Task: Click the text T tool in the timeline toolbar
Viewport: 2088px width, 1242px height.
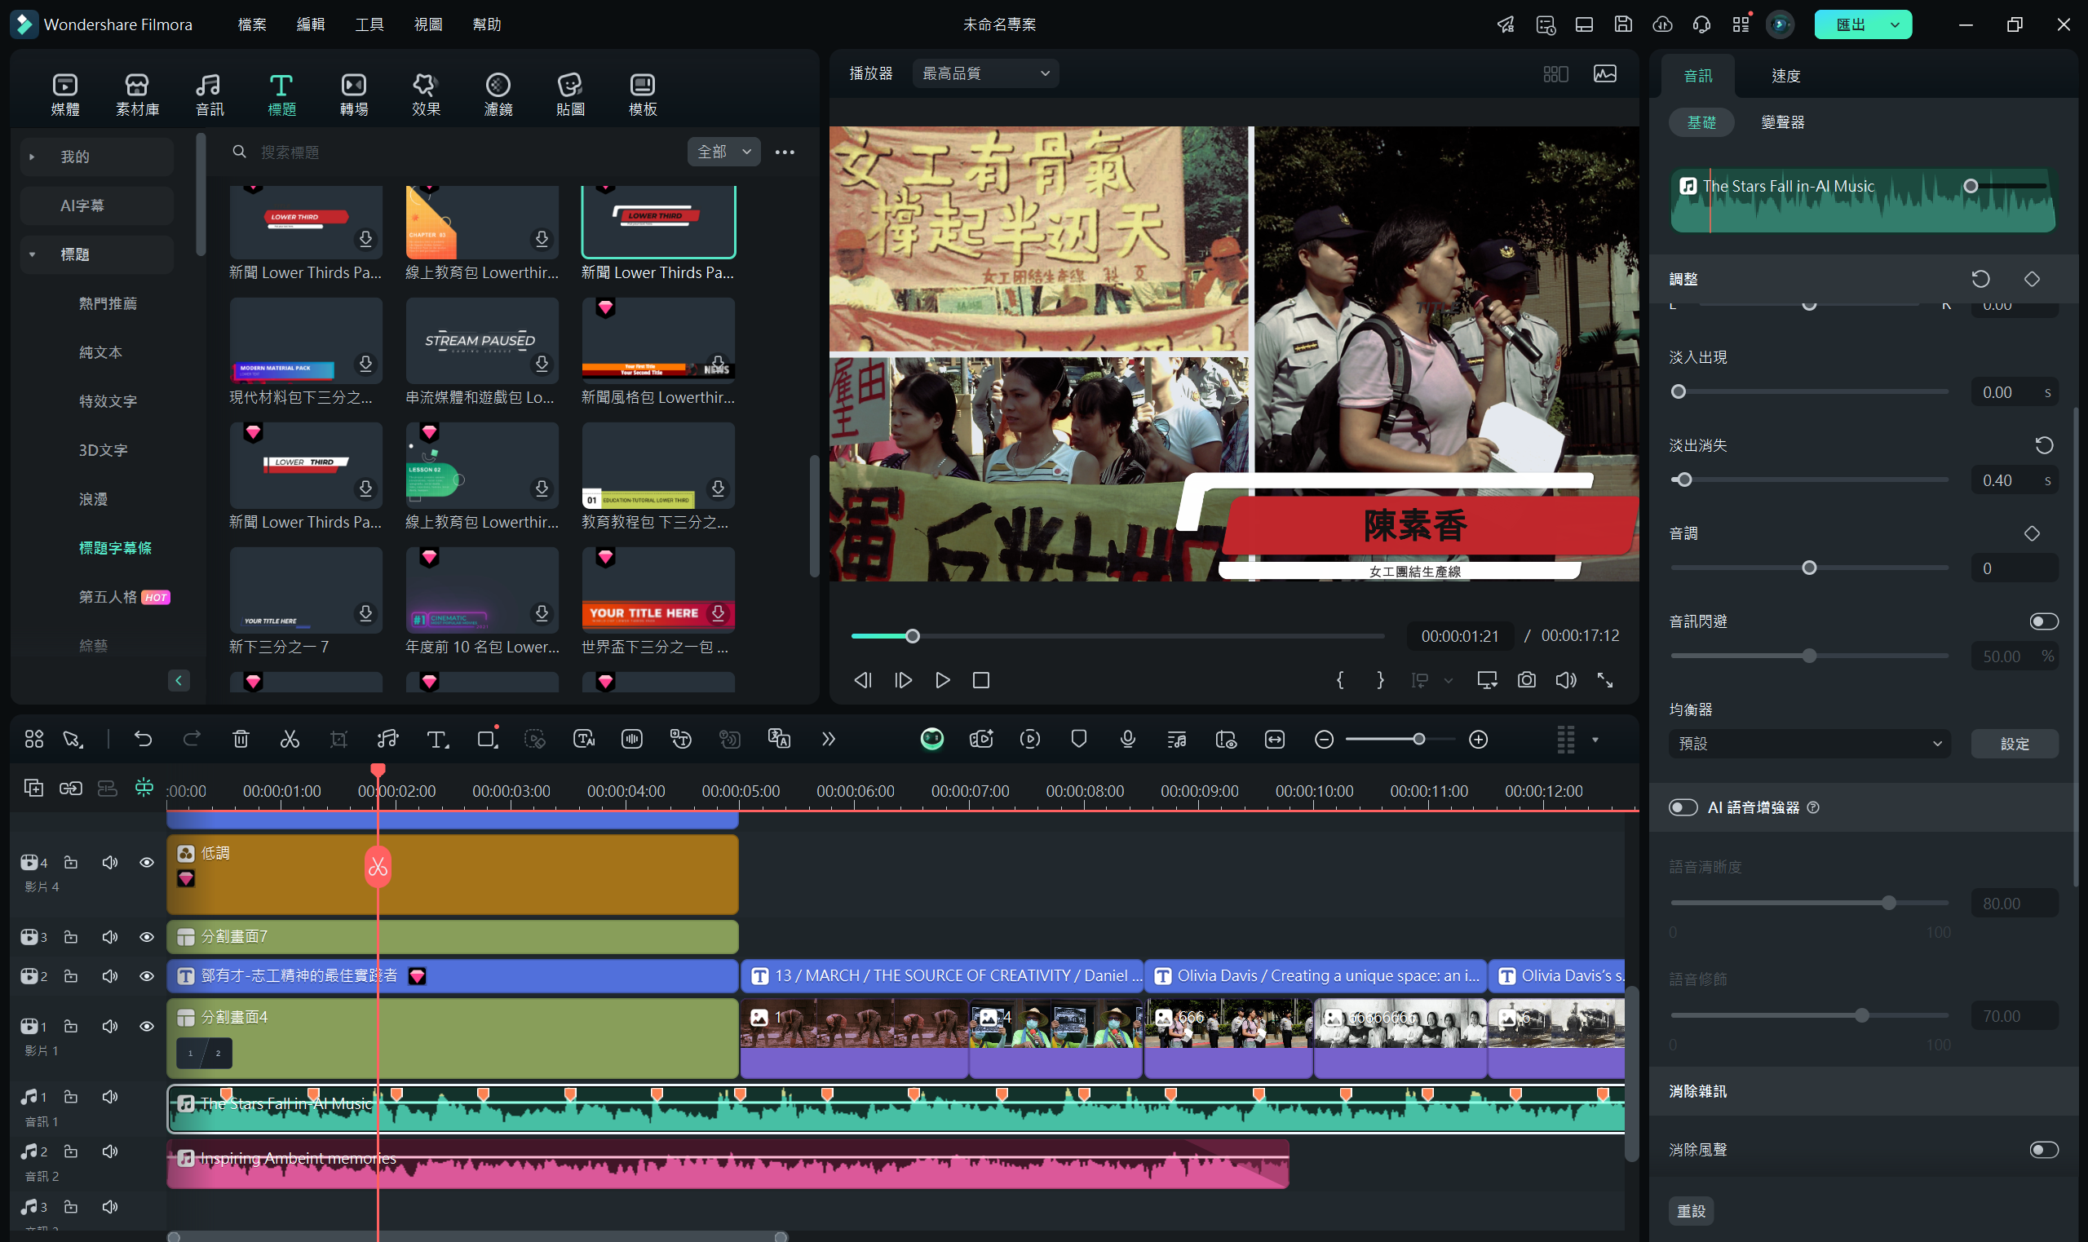Action: coord(437,739)
